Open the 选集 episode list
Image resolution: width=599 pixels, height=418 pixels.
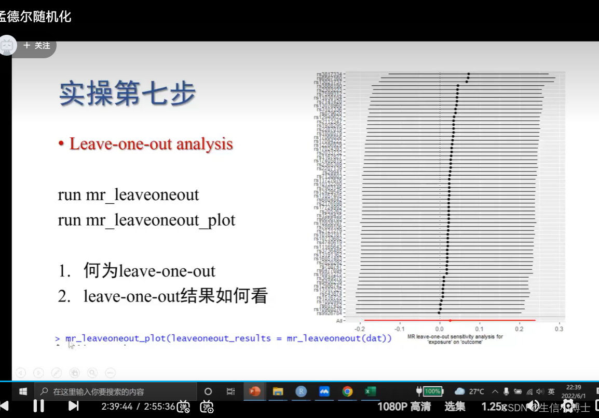point(455,407)
